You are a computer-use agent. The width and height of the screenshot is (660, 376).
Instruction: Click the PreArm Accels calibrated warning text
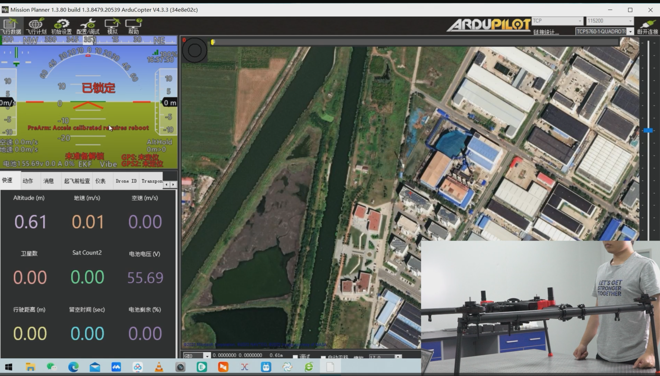(x=88, y=128)
